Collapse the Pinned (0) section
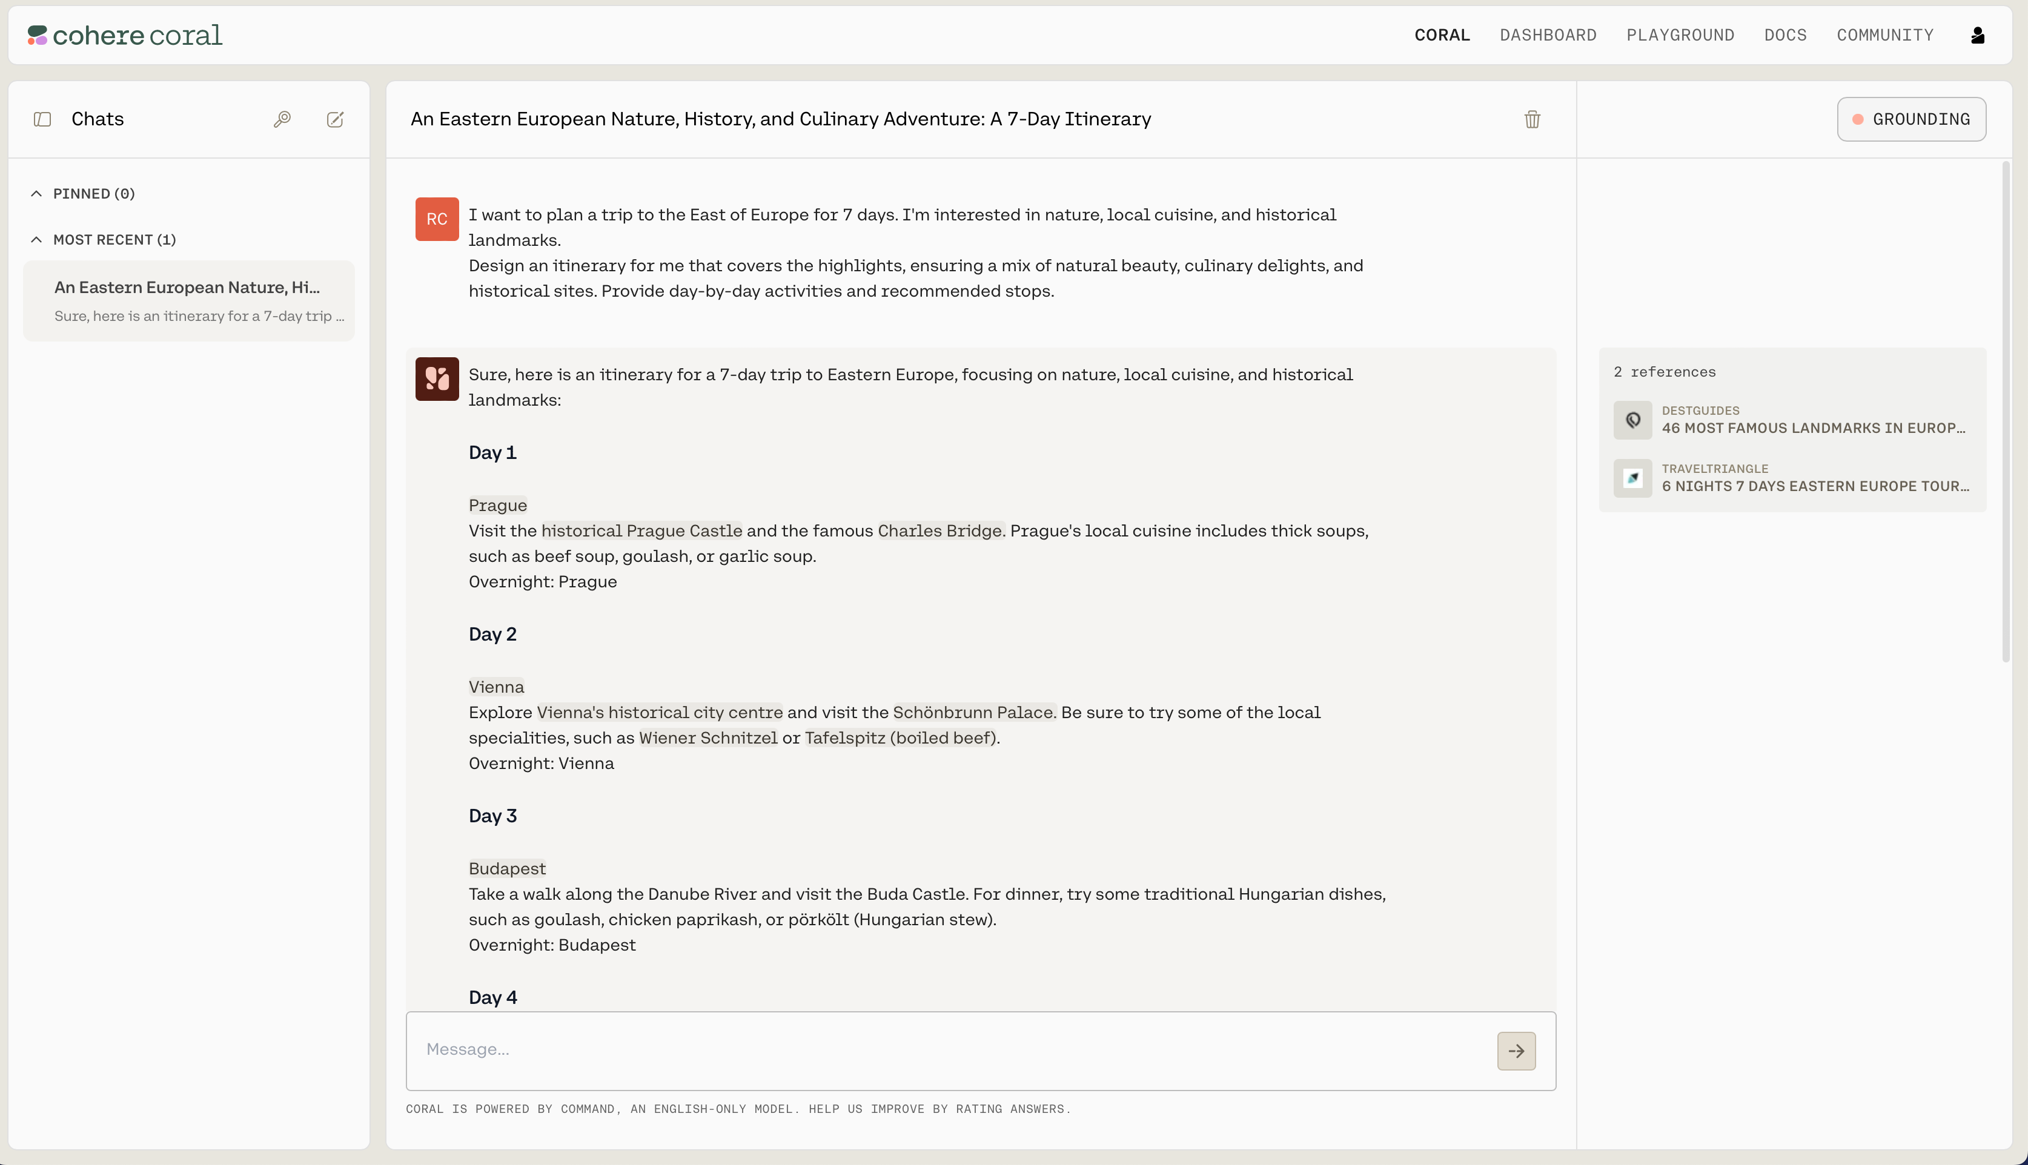Viewport: 2028px width, 1165px height. coord(83,194)
